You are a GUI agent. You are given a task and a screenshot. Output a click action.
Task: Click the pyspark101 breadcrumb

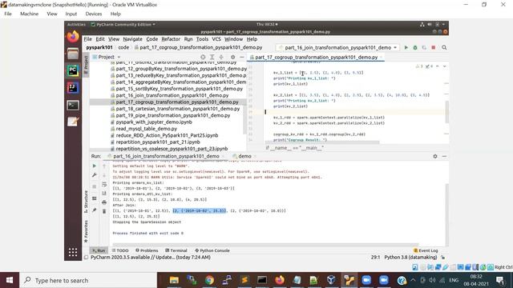[99, 47]
